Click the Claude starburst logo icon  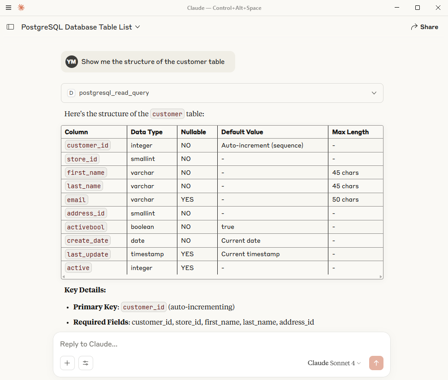tap(21, 8)
